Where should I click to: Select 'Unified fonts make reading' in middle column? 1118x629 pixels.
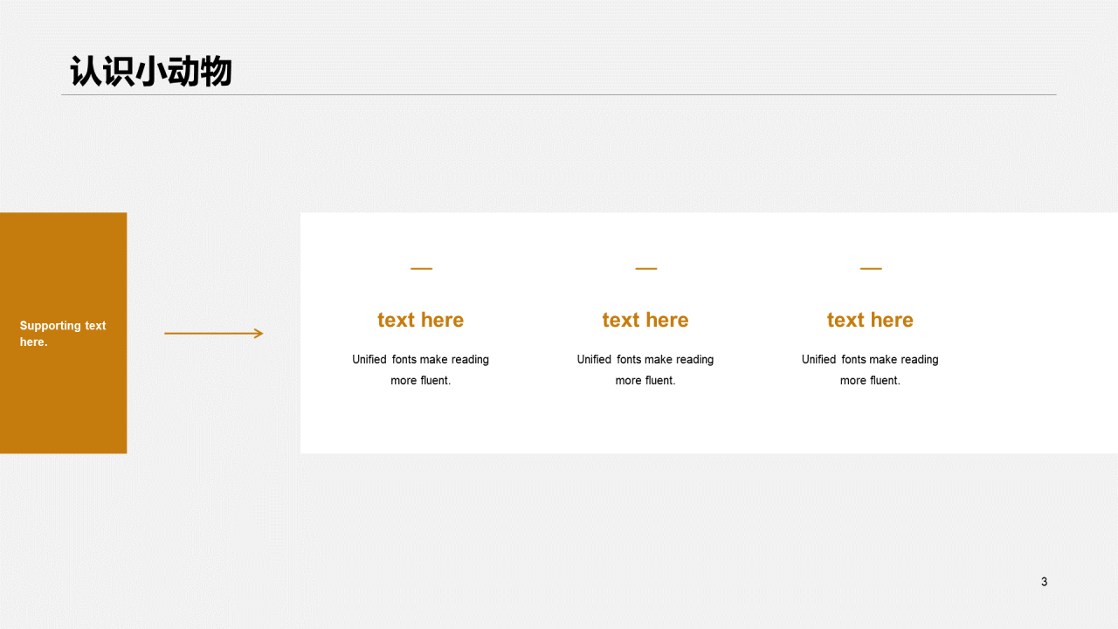(645, 359)
